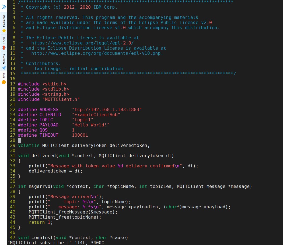This screenshot has width=283, height=245.
Task: Click the TIMEOUT value 10000L
Action: (x=80, y=135)
